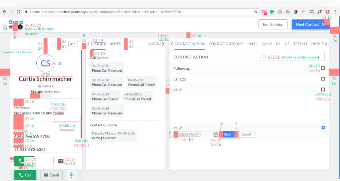The width and height of the screenshot is (340, 181).
Task: Click the grey Adobe PDF extension icon
Action: (280, 12)
